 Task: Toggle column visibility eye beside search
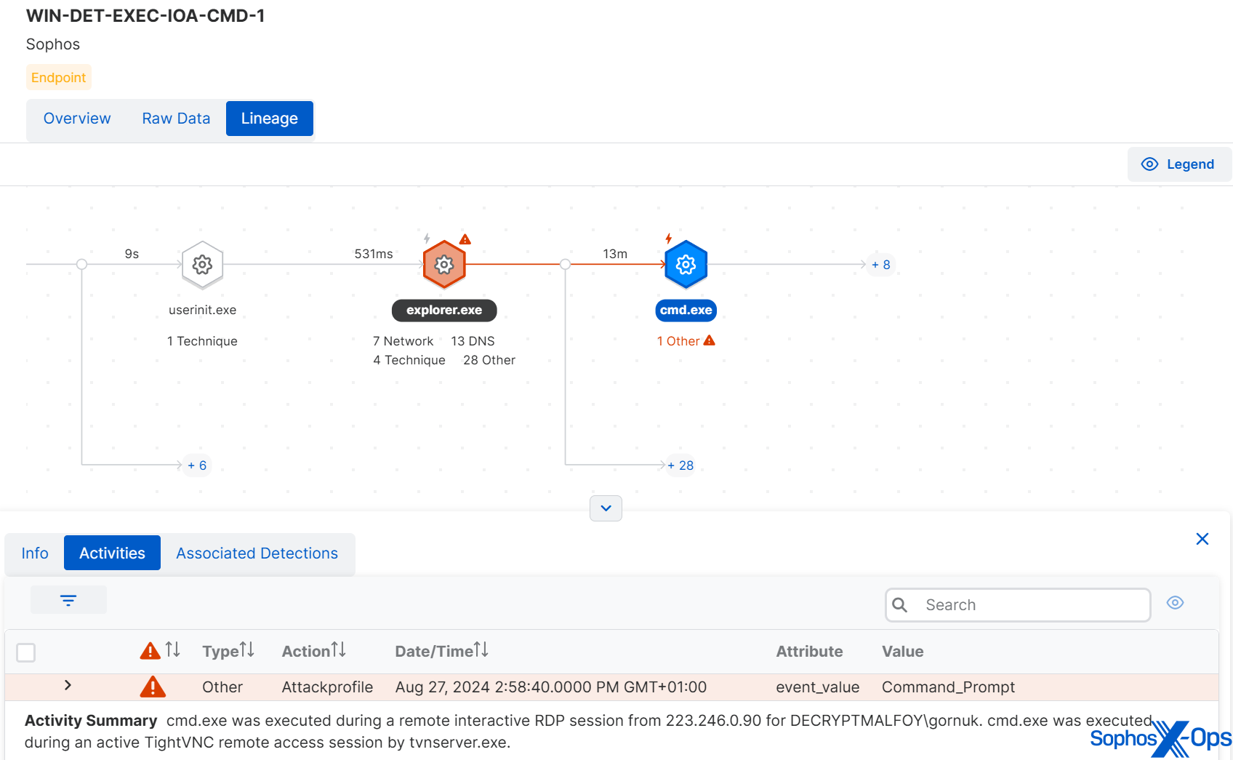[x=1175, y=603]
